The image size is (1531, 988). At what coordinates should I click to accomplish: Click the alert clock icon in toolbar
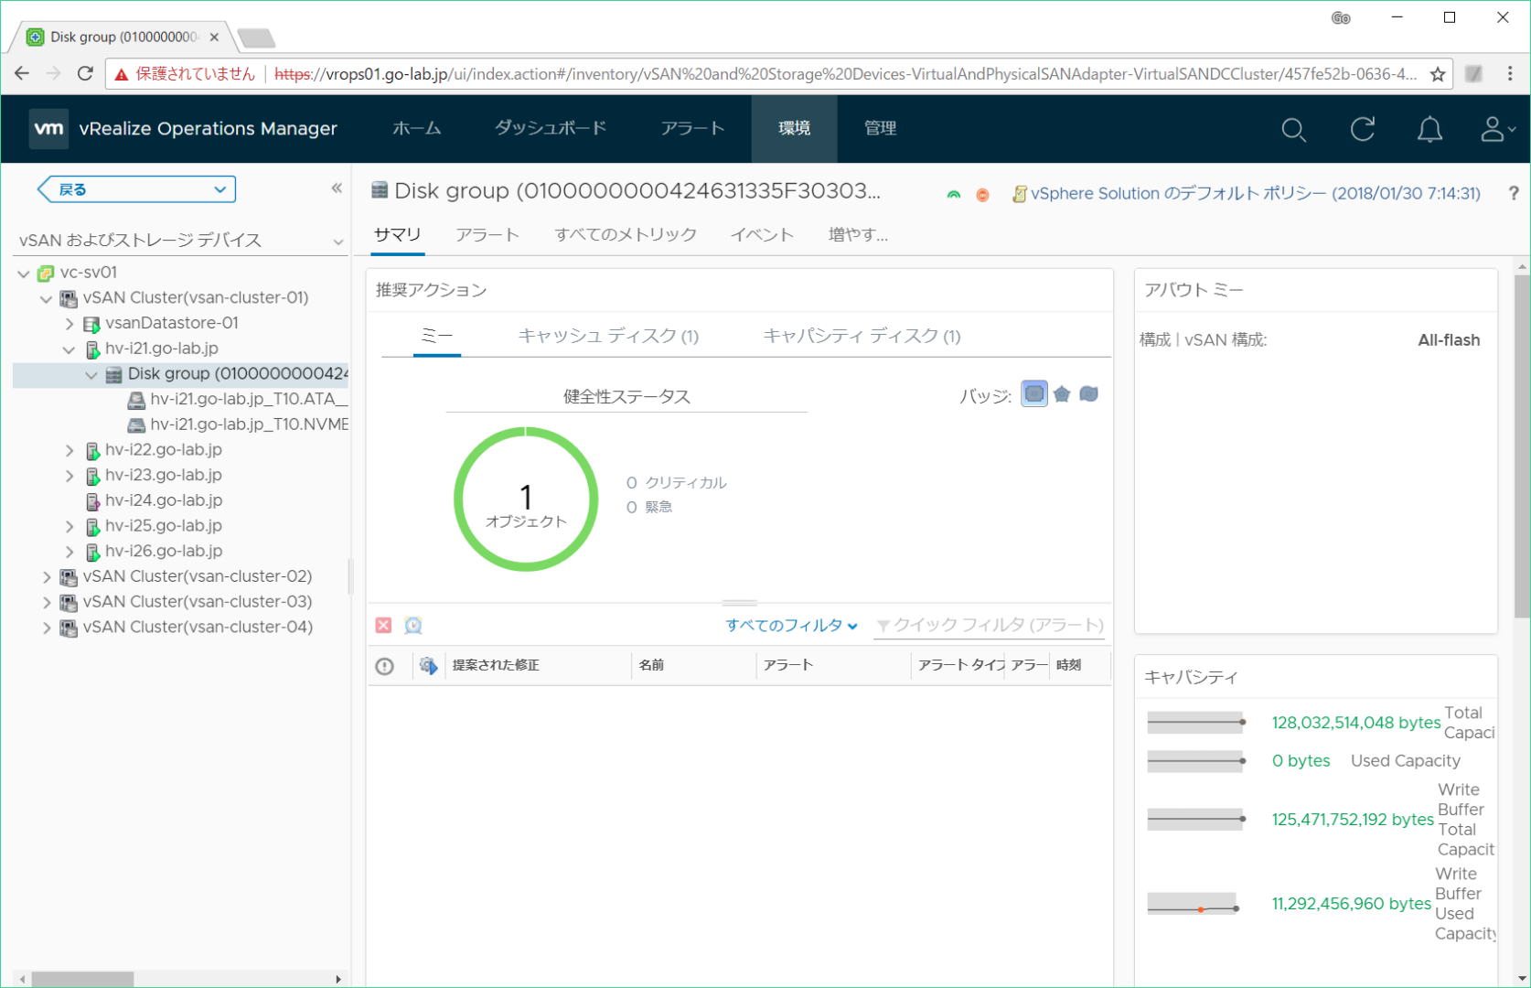click(x=413, y=625)
